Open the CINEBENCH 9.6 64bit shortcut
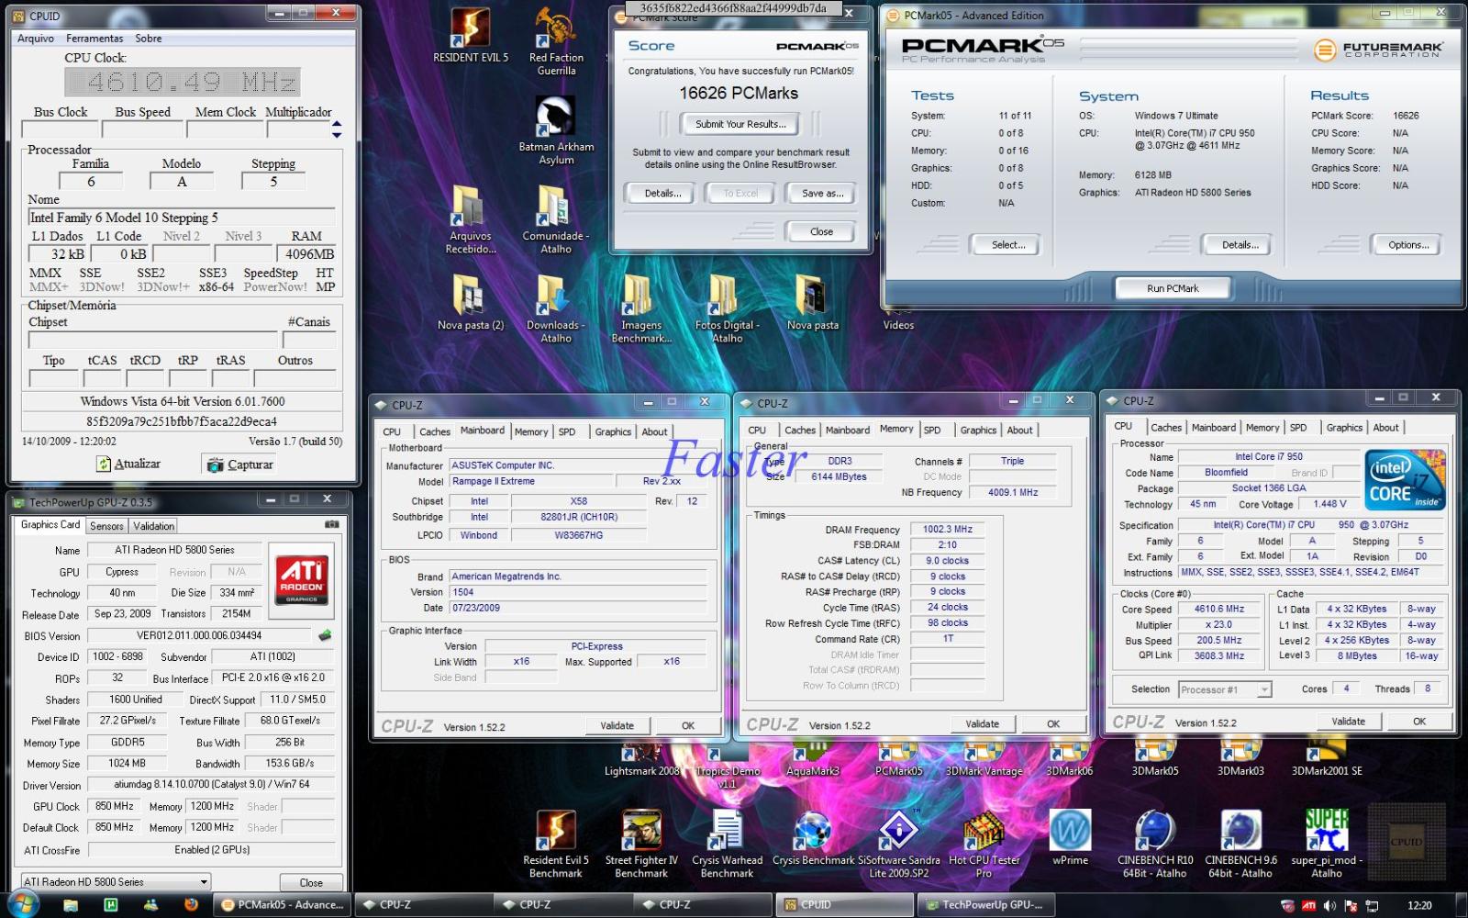Screen dimensions: 1468x918 [x=1240, y=845]
